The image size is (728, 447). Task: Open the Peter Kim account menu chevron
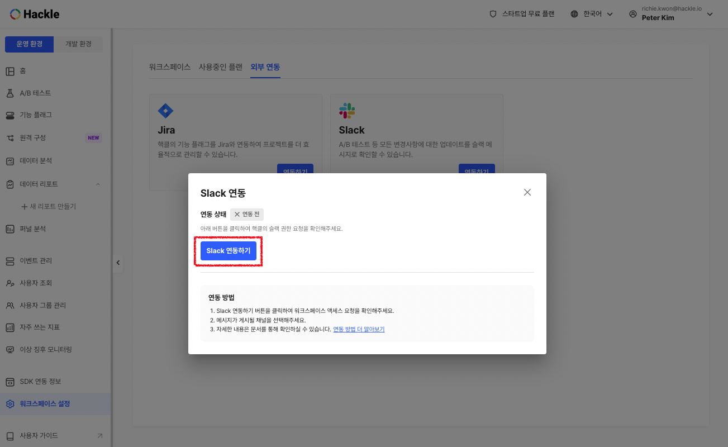tap(710, 14)
